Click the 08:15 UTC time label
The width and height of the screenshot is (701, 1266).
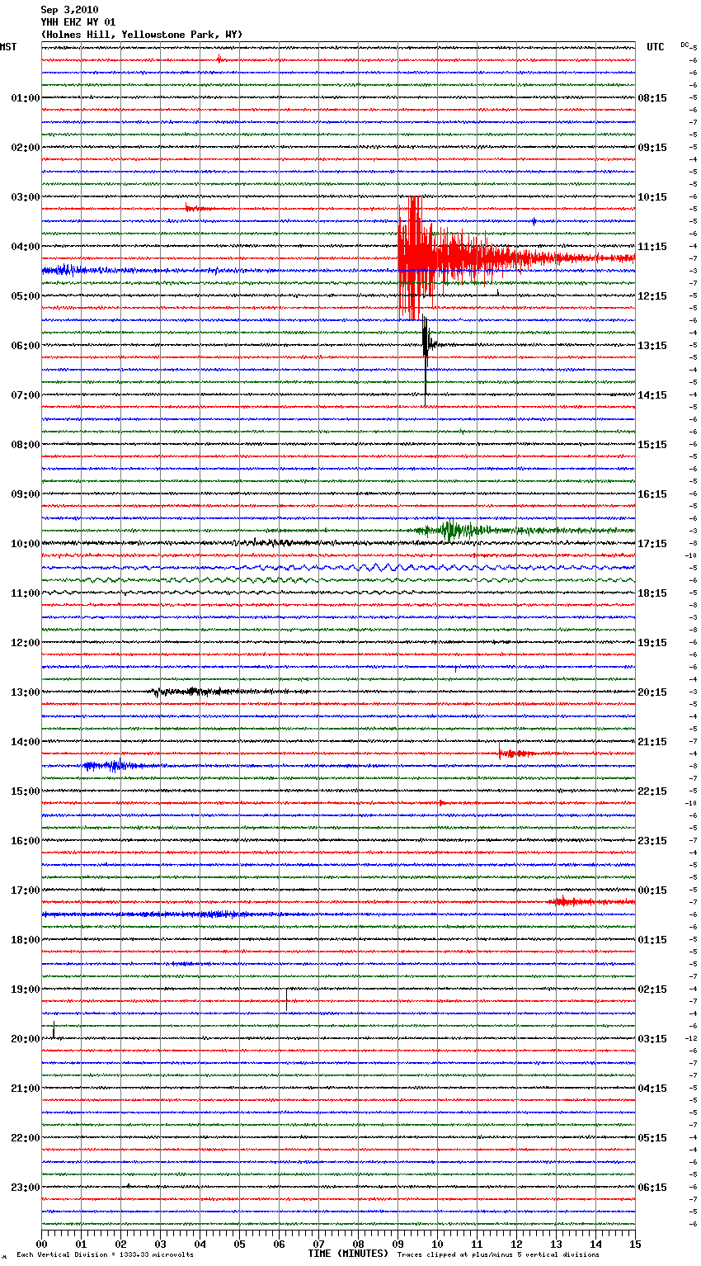[652, 98]
